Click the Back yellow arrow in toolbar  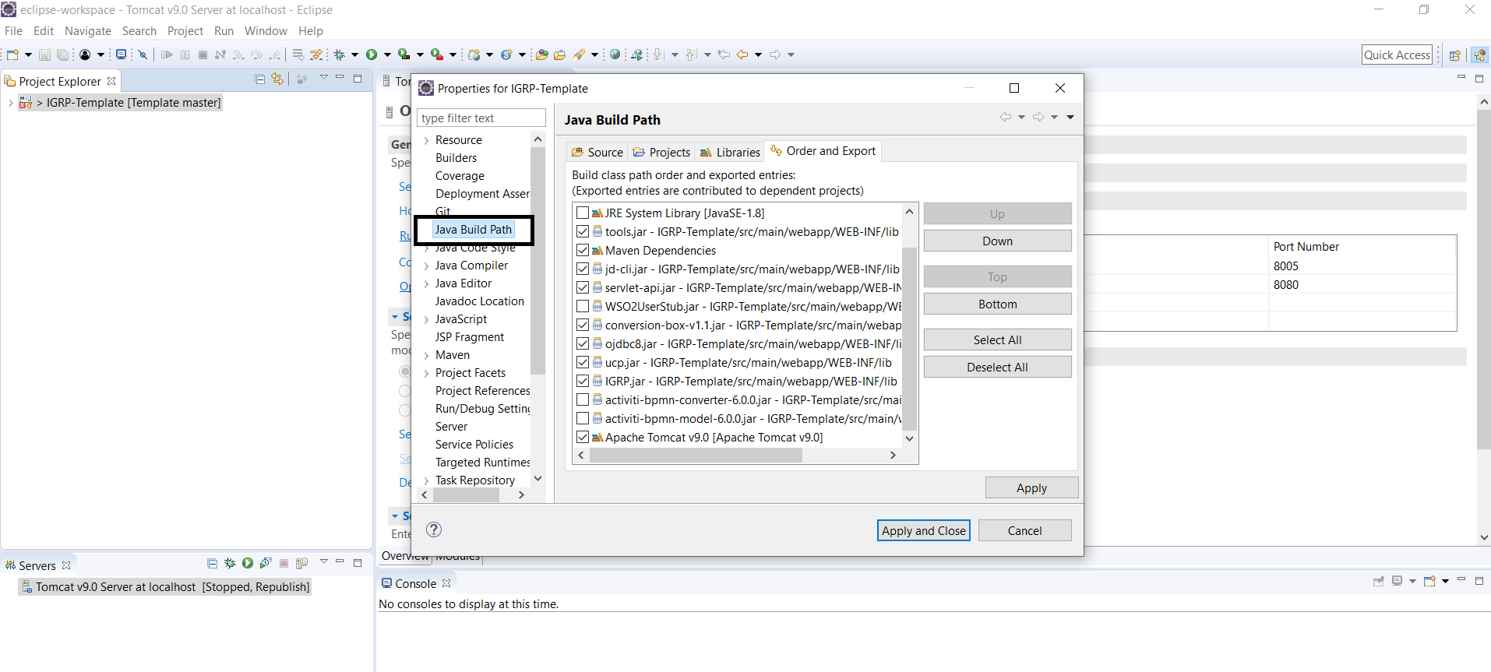tap(742, 55)
